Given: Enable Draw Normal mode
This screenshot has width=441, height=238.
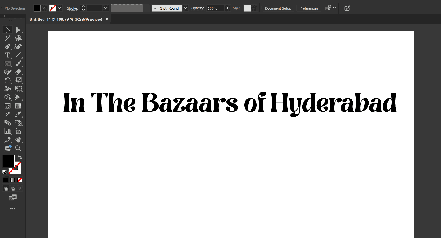Looking at the screenshot, I should (x=6, y=189).
